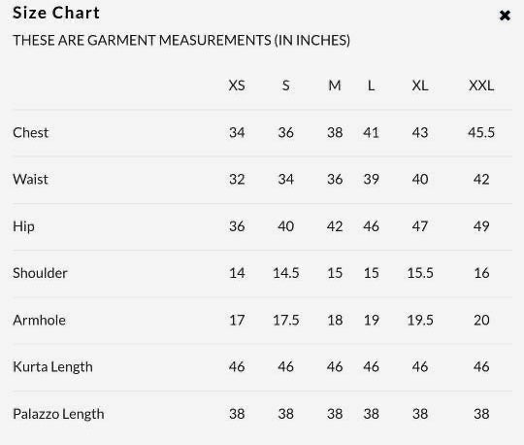Click the 19.5 armhole value for XL
The height and width of the screenshot is (445, 524).
pos(420,321)
